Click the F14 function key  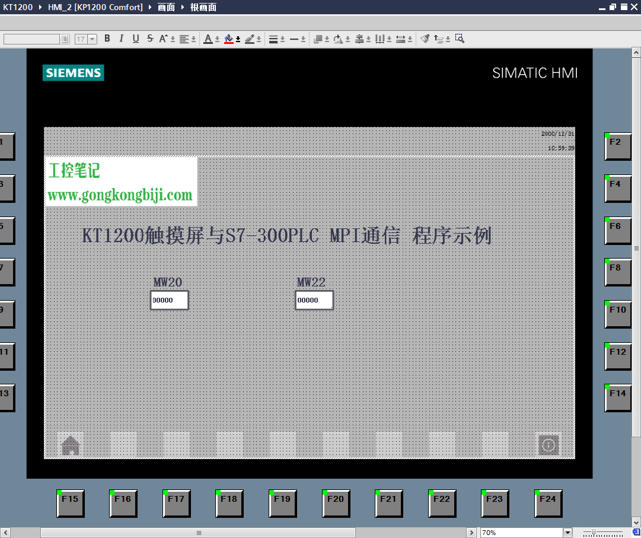(x=618, y=398)
